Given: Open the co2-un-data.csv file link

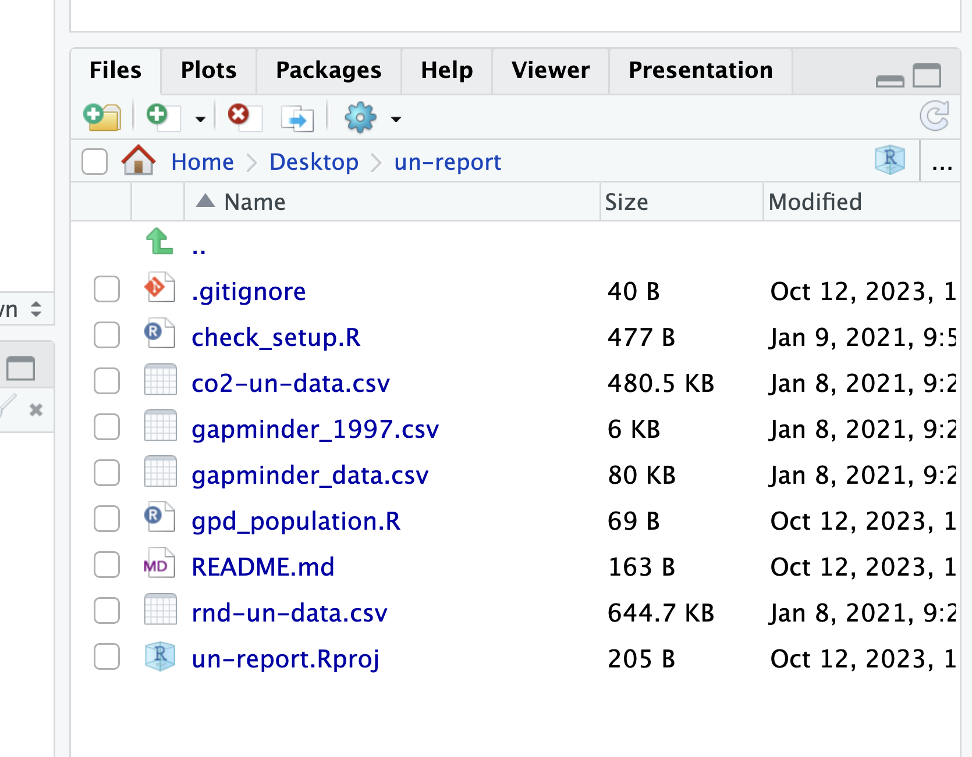Looking at the screenshot, I should tap(291, 383).
